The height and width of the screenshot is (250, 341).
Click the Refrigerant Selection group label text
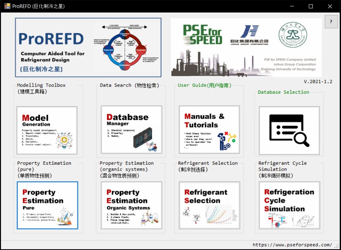208,166
